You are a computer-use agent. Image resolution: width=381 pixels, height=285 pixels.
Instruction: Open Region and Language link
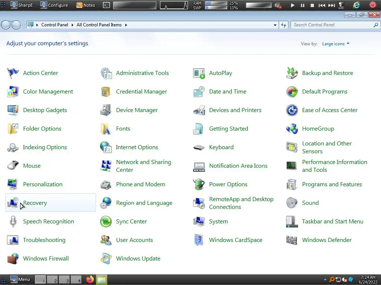[144, 203]
